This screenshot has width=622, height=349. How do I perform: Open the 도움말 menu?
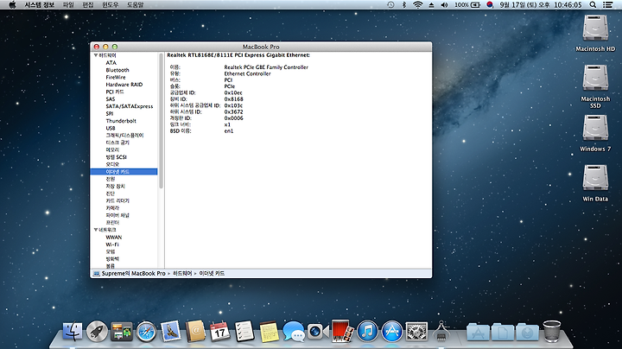coord(135,5)
